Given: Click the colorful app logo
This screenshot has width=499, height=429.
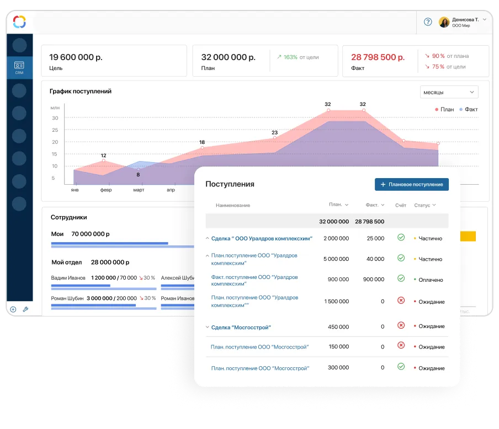Looking at the screenshot, I should [19, 22].
